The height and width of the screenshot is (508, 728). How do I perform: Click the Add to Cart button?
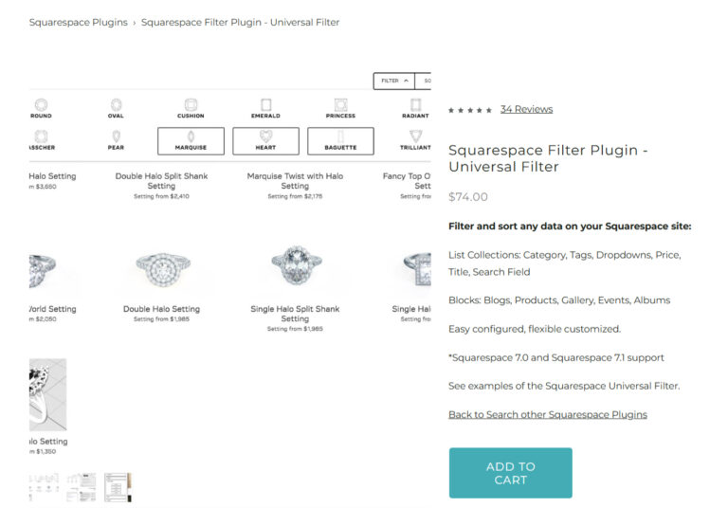(x=510, y=473)
